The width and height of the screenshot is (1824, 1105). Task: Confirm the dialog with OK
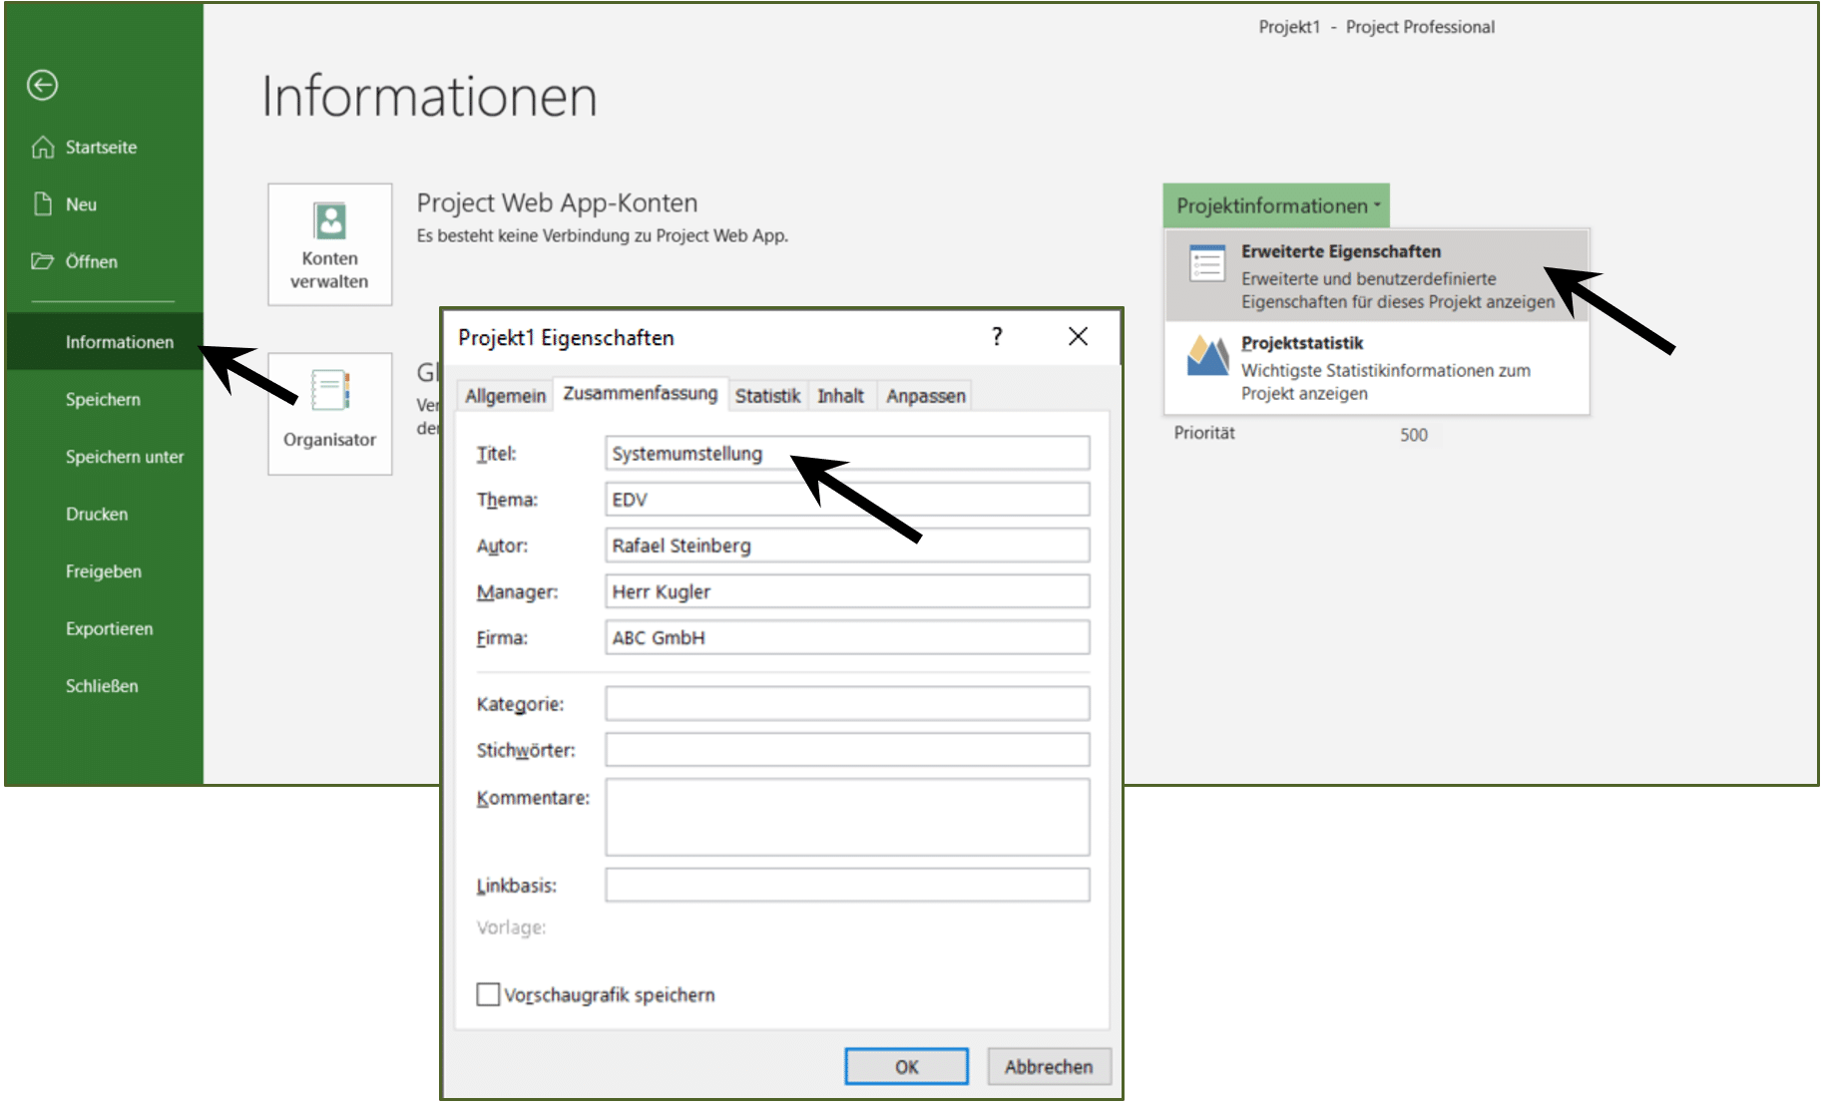pyautogui.click(x=907, y=1066)
